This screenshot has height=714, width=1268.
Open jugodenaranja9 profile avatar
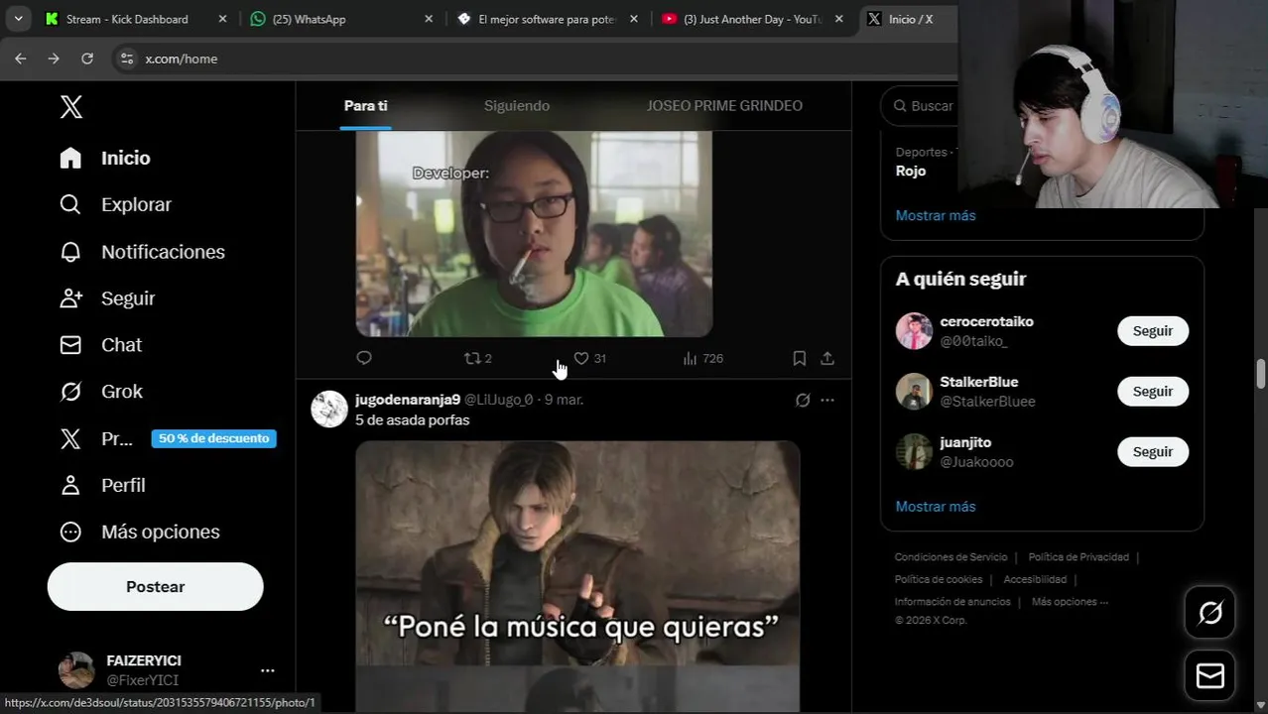(x=329, y=409)
